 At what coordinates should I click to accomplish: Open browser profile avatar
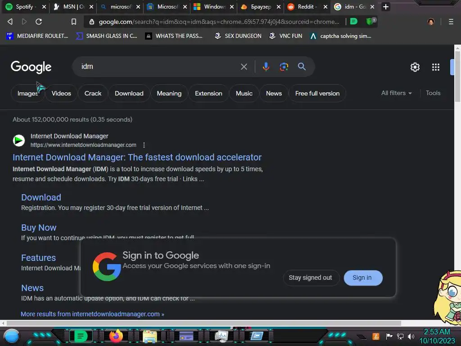click(x=431, y=22)
